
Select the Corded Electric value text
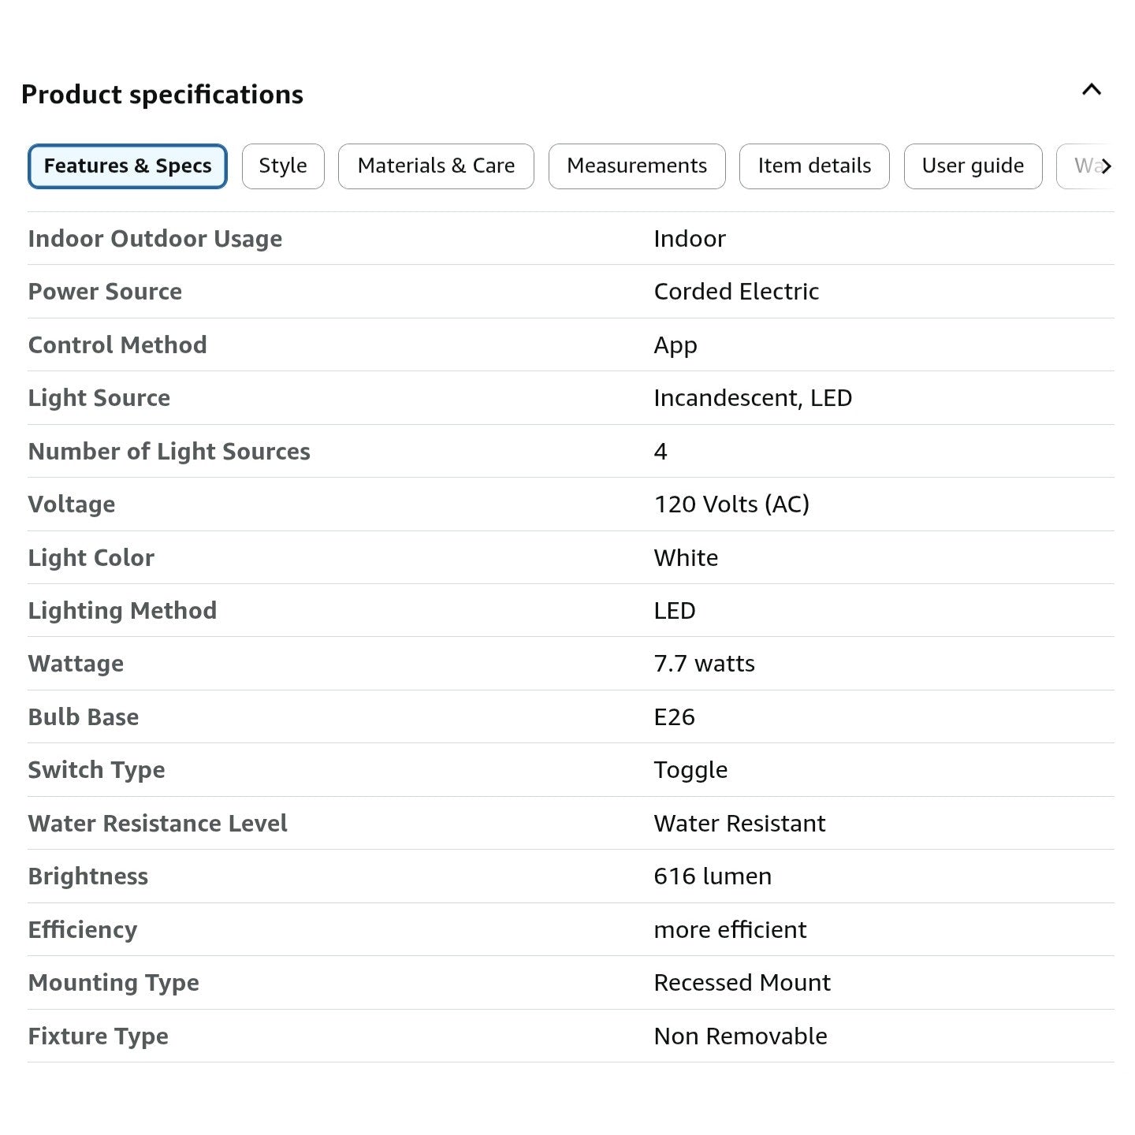736,292
